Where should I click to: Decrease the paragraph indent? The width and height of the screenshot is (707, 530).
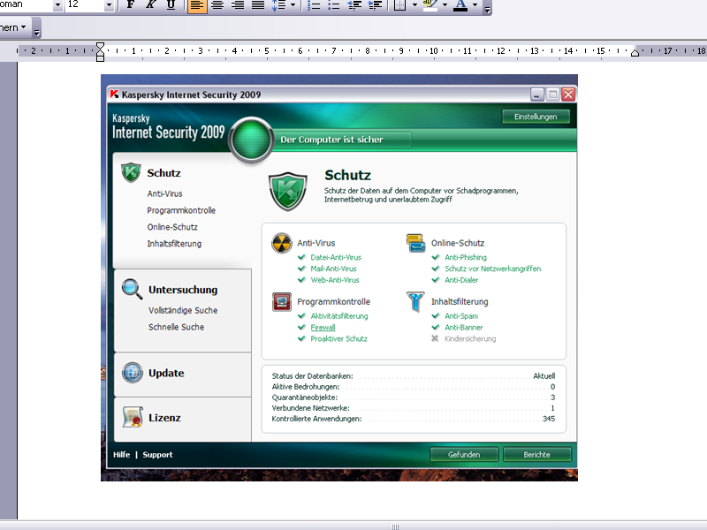click(x=354, y=5)
